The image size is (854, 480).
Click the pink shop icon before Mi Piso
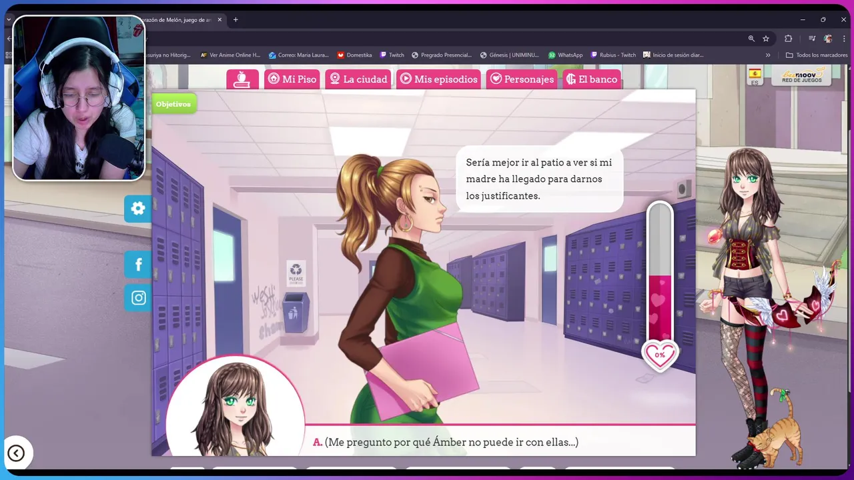[x=242, y=79]
